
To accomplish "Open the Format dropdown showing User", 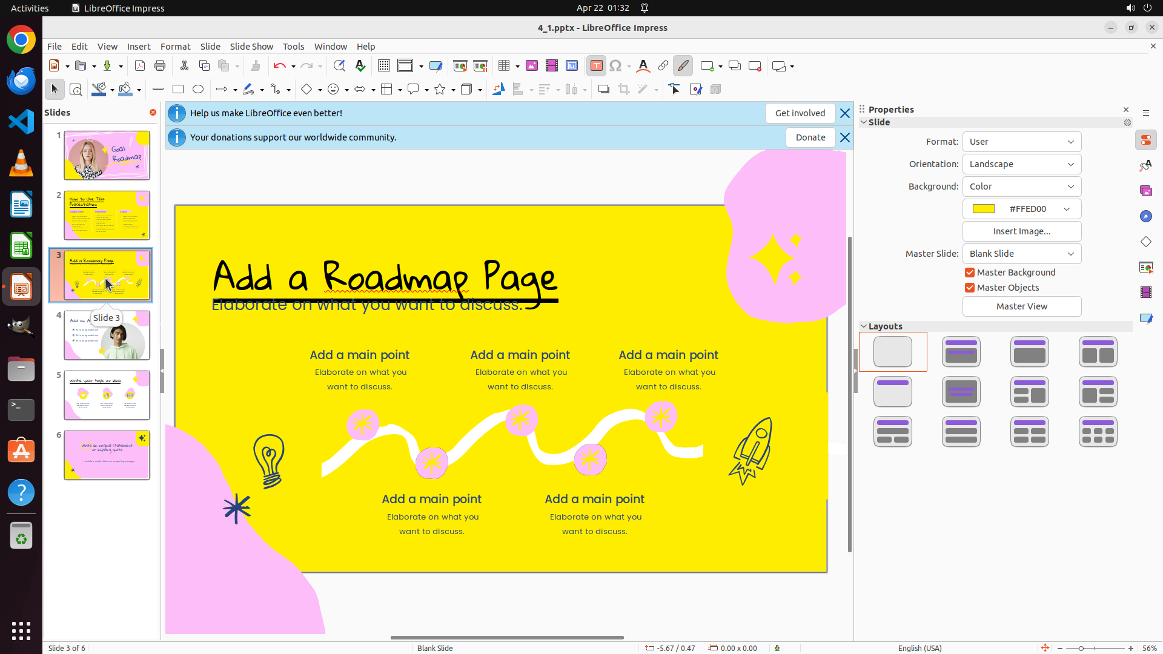I will click(1021, 142).
